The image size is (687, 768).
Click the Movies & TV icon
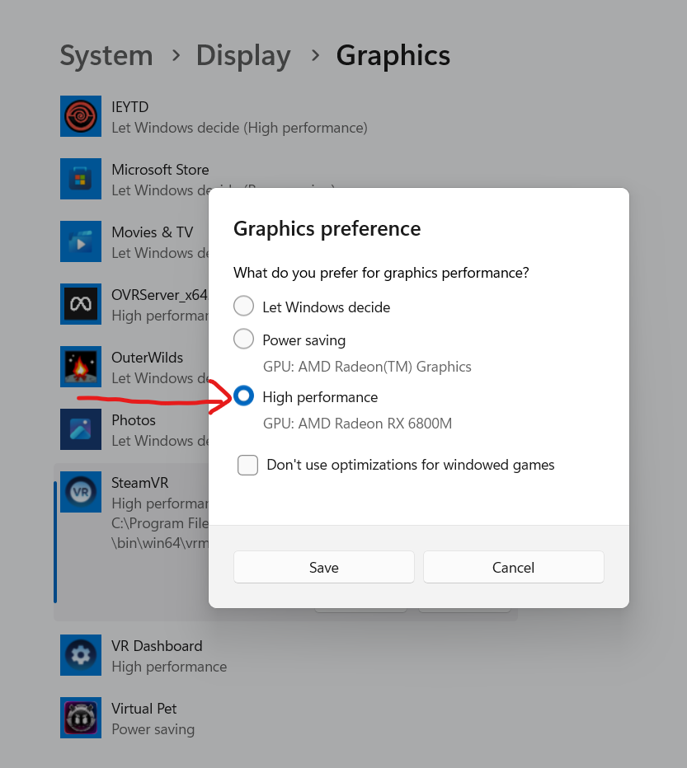81,241
